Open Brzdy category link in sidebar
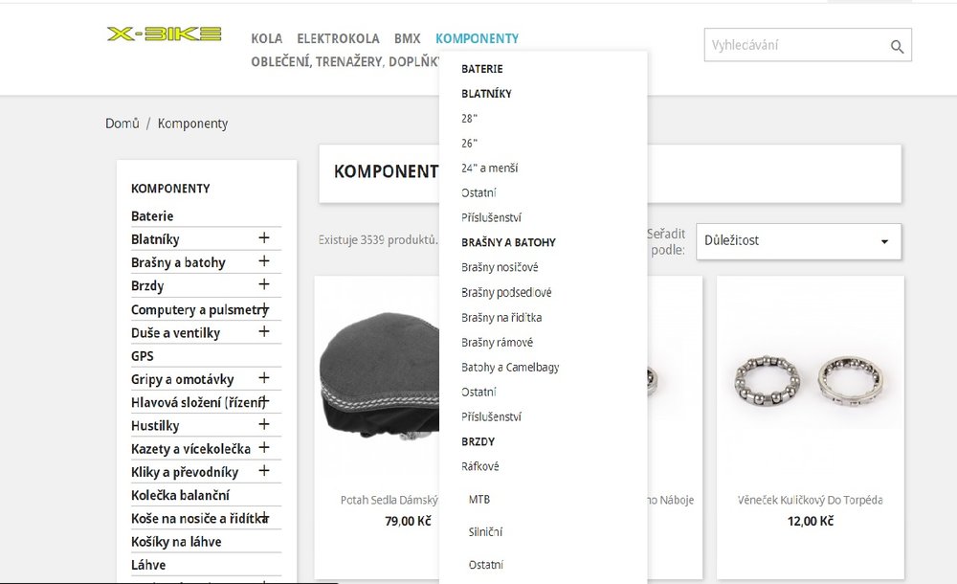 [x=147, y=286]
